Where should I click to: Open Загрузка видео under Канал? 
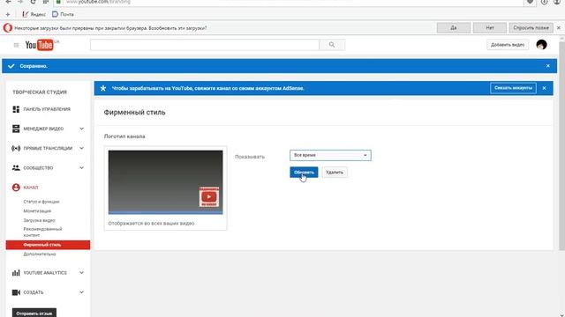tap(39, 220)
